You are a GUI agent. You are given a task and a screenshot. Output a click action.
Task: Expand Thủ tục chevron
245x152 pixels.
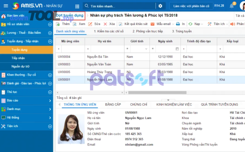coord(50,92)
